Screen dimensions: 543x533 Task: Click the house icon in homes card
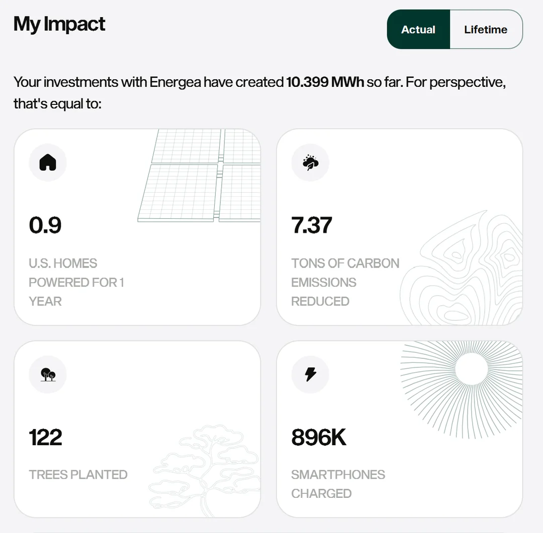[48, 163]
